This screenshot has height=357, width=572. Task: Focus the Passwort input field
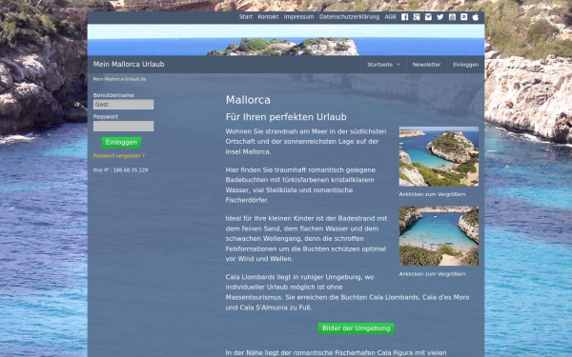pos(123,126)
